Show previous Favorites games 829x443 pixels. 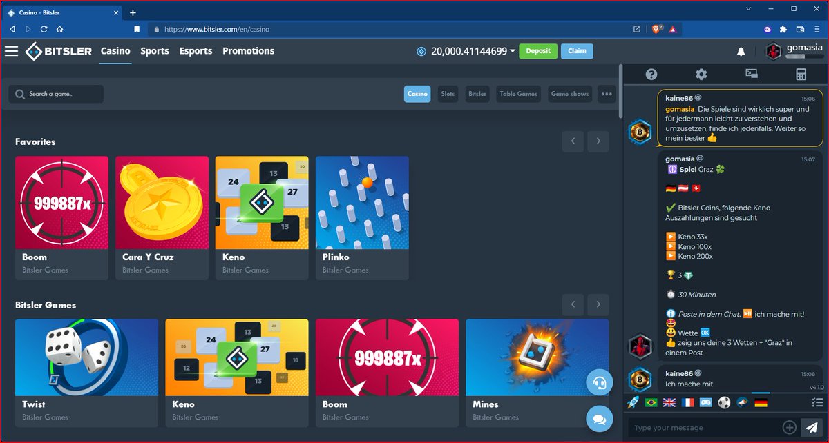point(573,141)
